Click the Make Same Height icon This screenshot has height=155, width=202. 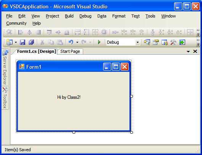pyautogui.click(x=86, y=32)
